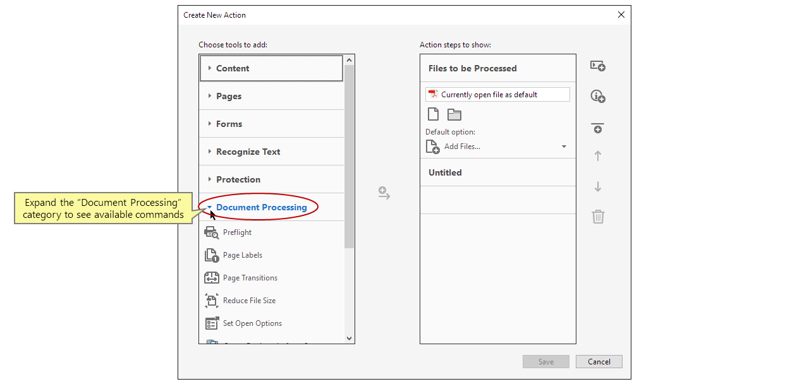Image resolution: width=809 pixels, height=384 pixels.
Task: Click the add divider icon in the sidebar
Action: click(x=597, y=128)
